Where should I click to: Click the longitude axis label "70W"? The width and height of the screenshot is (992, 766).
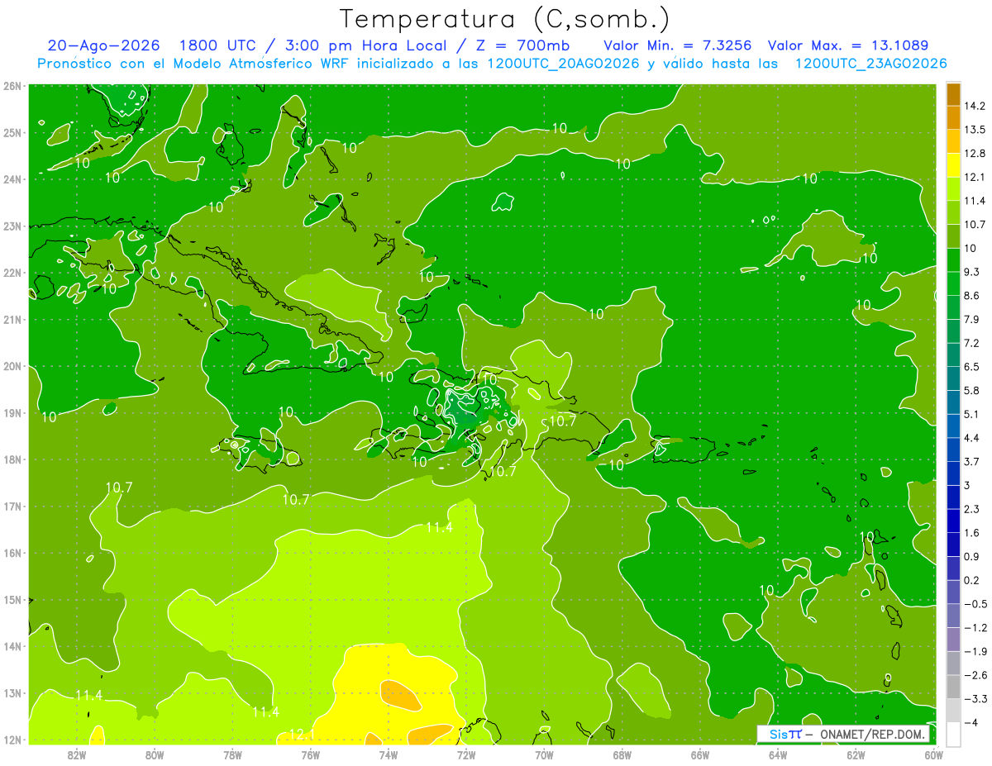point(544,754)
